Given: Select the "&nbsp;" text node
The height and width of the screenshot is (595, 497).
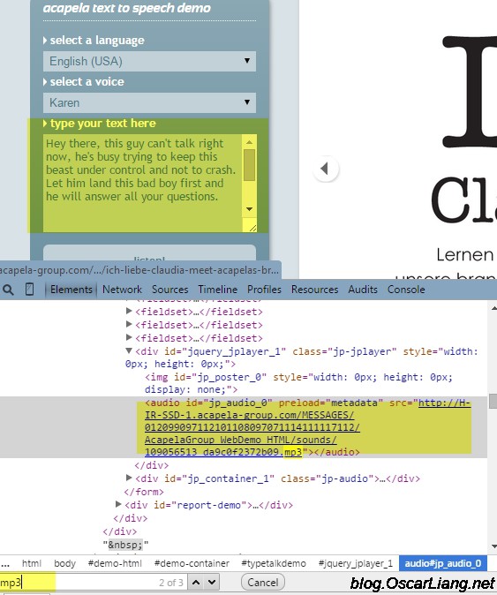Looking at the screenshot, I should pos(125,545).
